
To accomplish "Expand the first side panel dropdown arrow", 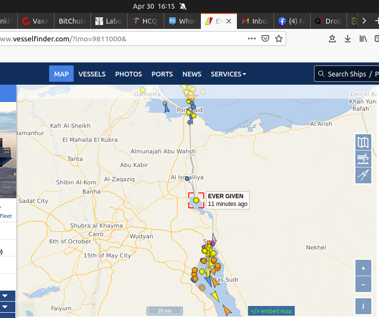I will point(5,296).
